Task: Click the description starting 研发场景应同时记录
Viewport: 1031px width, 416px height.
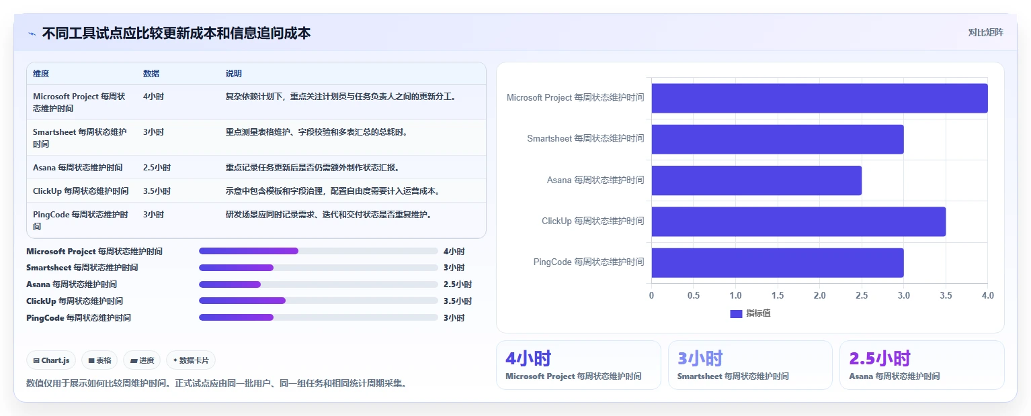Action: click(x=329, y=215)
